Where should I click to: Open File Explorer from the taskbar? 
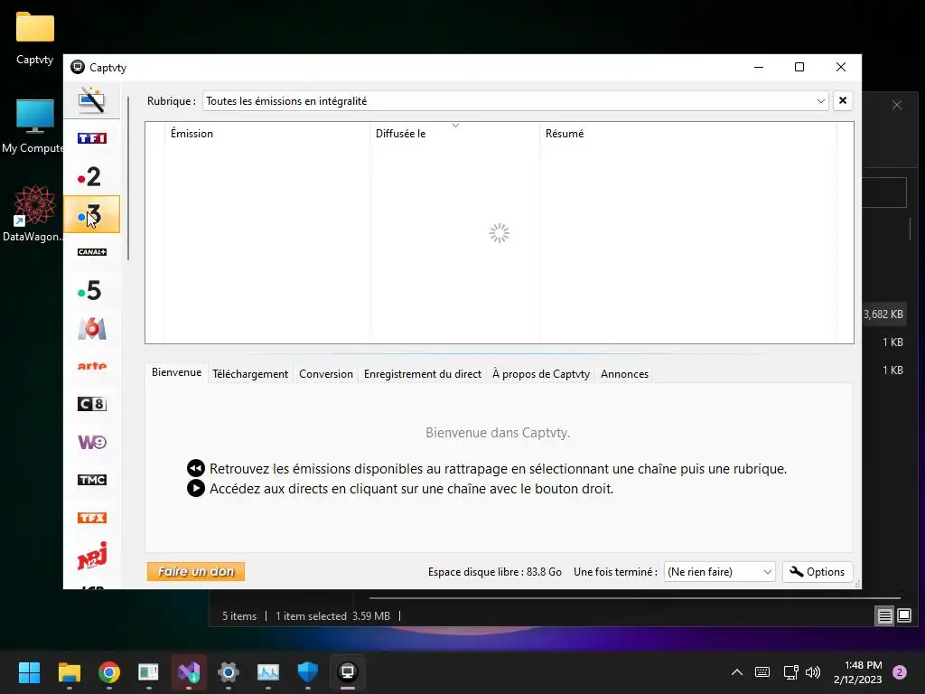click(69, 672)
